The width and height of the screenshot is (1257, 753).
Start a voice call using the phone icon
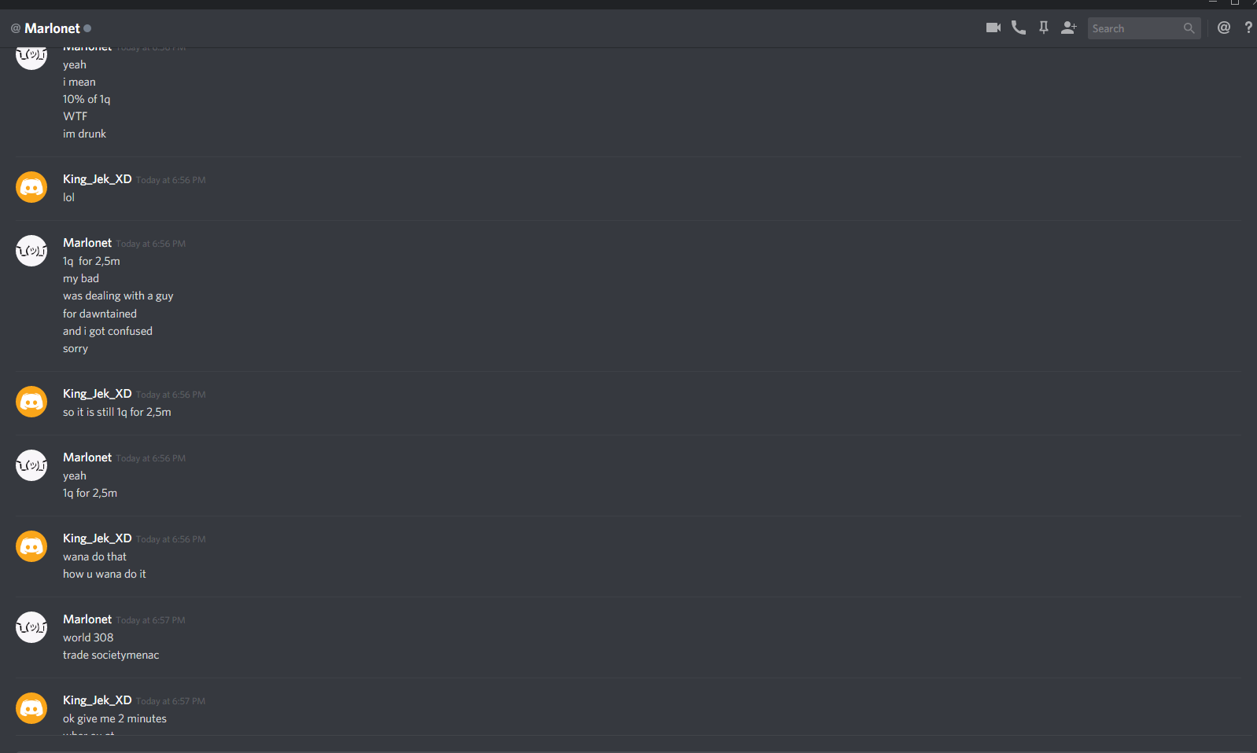point(1019,28)
